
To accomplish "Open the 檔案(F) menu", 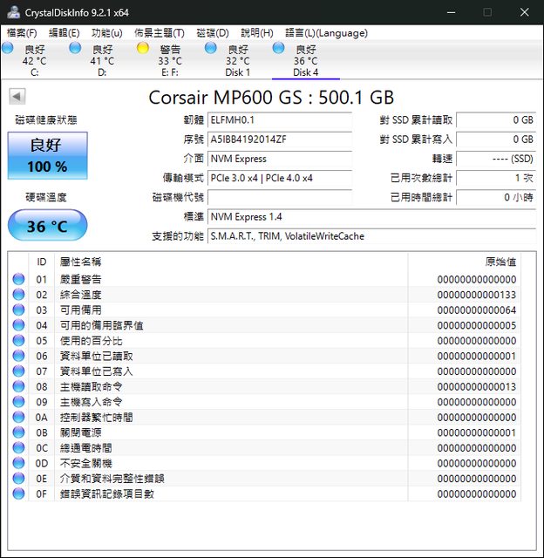I will click(22, 33).
